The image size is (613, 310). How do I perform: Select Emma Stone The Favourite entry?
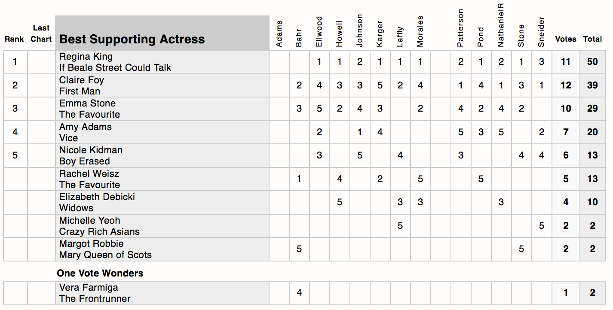[x=162, y=109]
